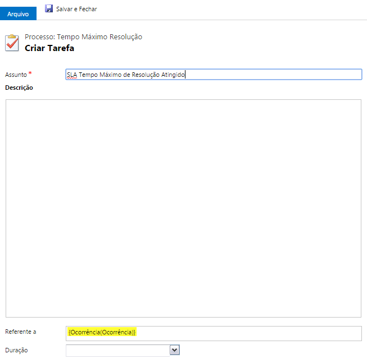Select the highlighted {Ocorrência(Ocorrência)} placeholder
Image resolution: width=367 pixels, height=363 pixels.
(102, 333)
